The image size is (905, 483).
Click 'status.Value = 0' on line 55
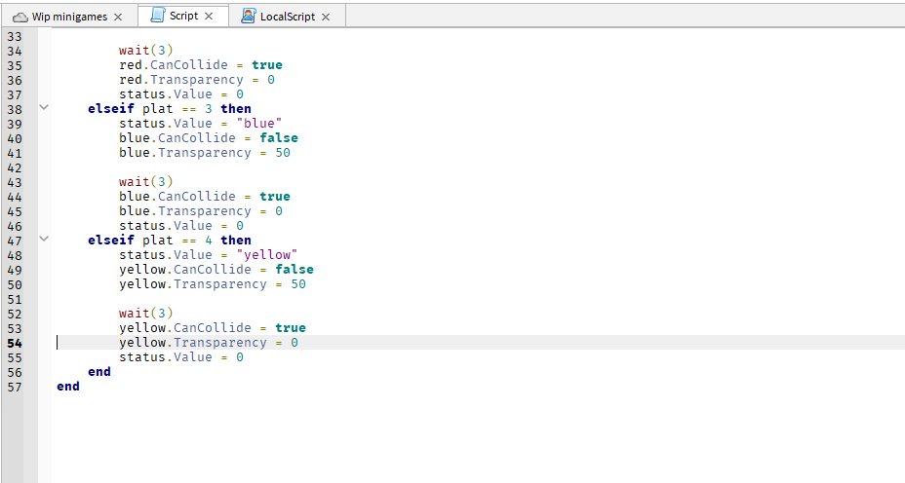click(x=181, y=357)
